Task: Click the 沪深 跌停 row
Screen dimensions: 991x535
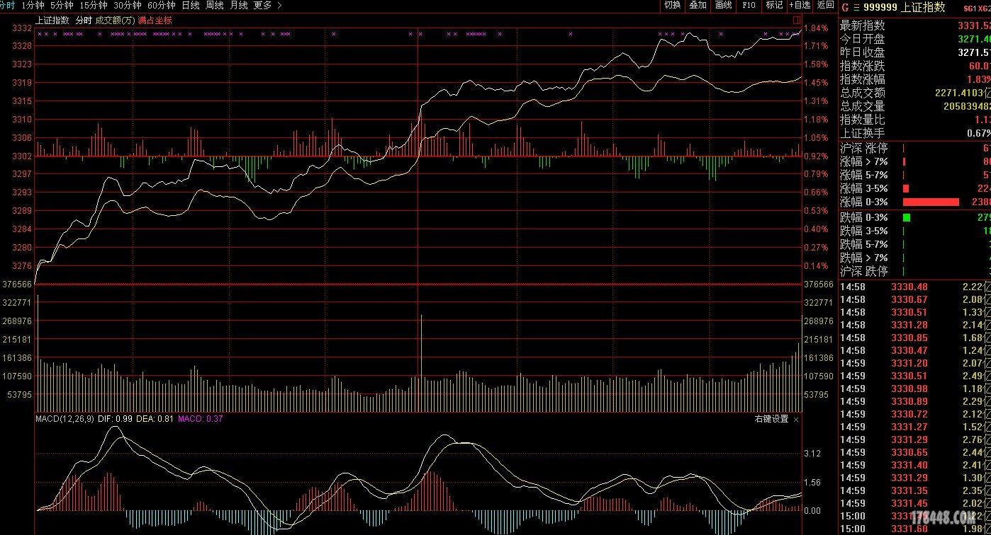Action: coord(915,271)
